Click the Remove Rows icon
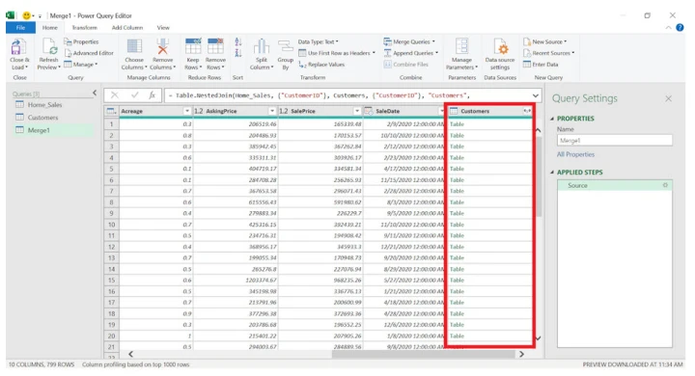Screen dimensions: 695x376 (x=215, y=46)
